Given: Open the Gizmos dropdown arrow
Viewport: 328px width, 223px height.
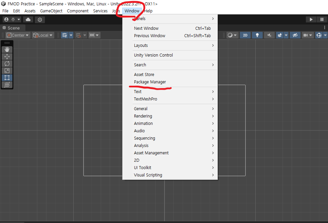Looking at the screenshot, I should tap(325, 35).
